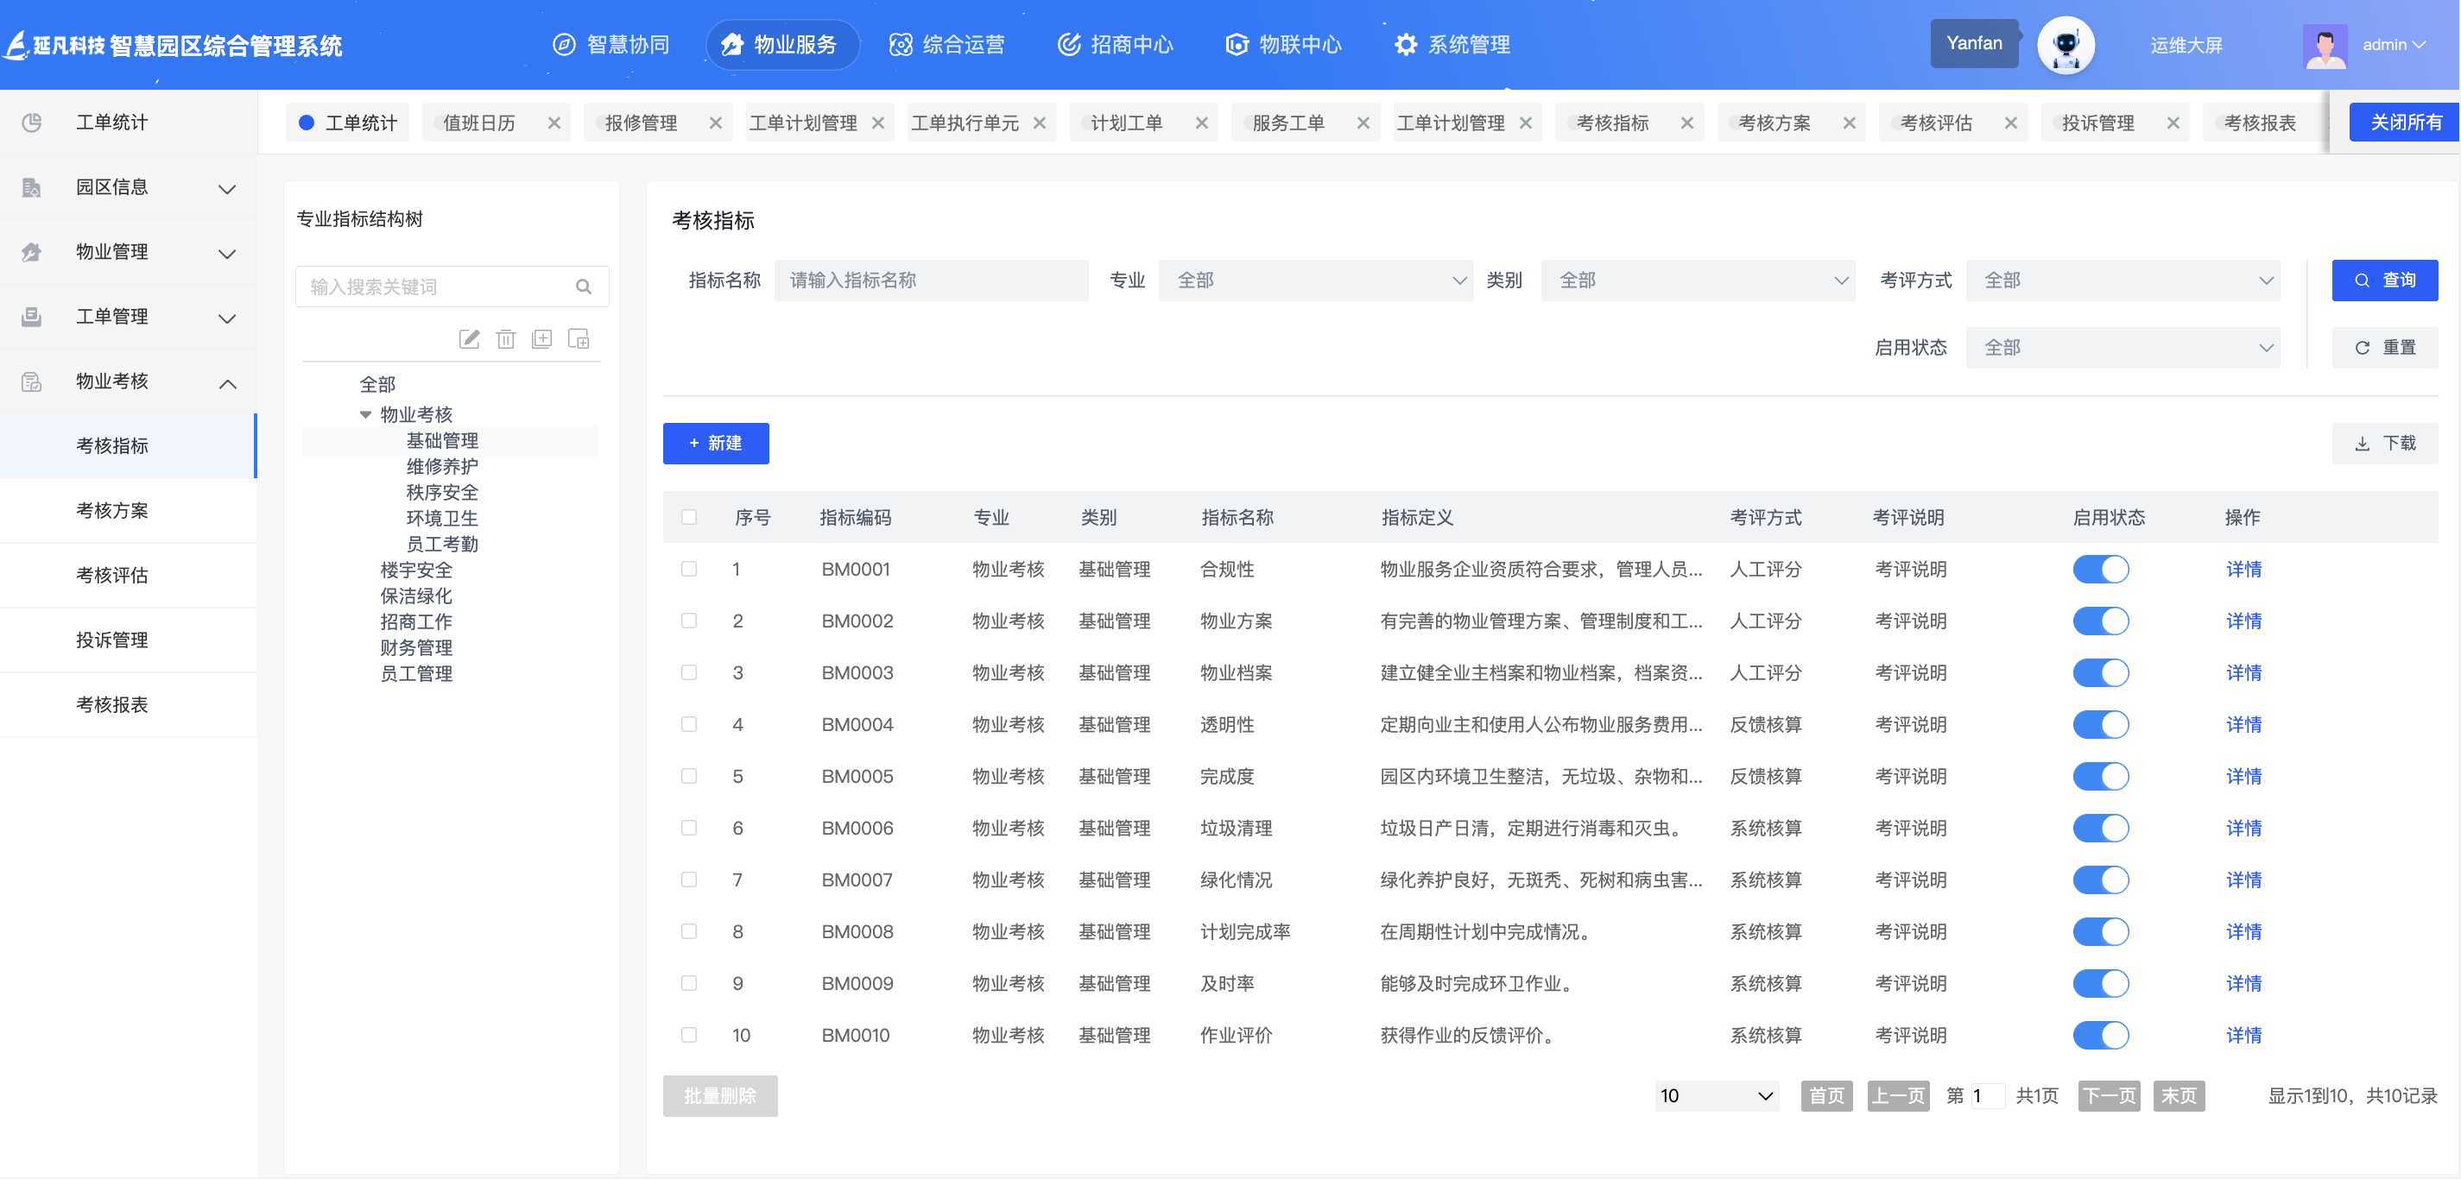Switch to the 考核方案 tab
Viewport: 2461px width, 1179px height.
[x=1775, y=123]
